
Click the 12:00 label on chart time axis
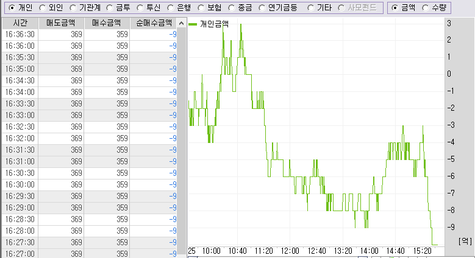point(290,251)
